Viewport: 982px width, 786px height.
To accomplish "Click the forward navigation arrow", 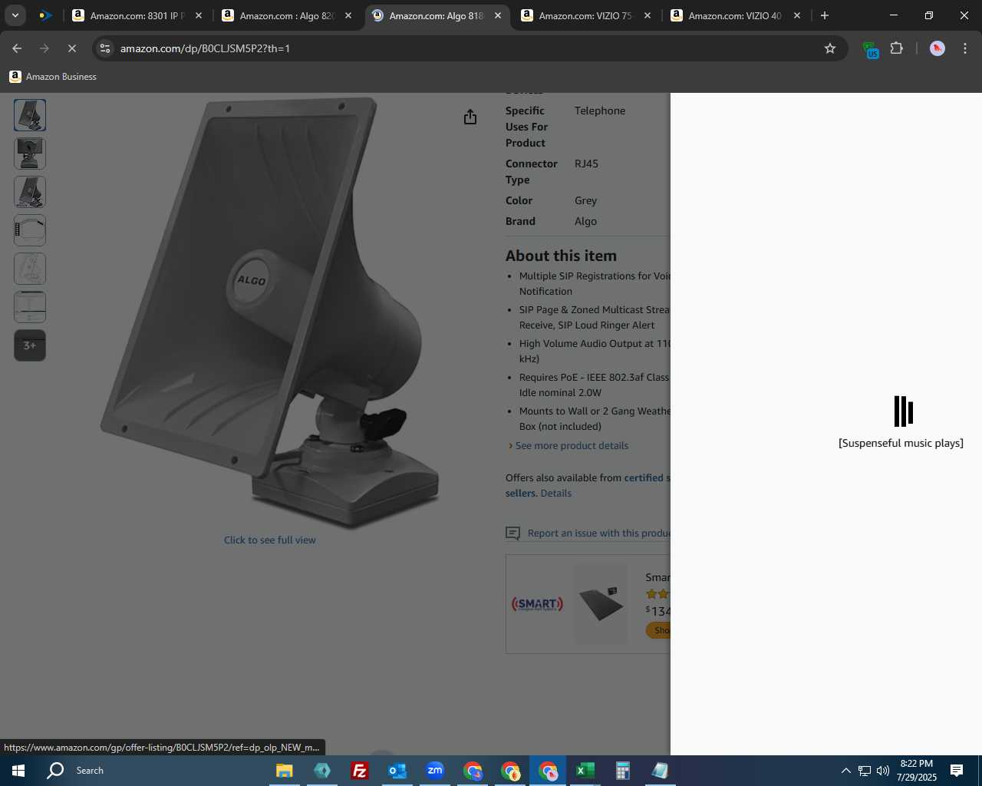I will (x=44, y=48).
